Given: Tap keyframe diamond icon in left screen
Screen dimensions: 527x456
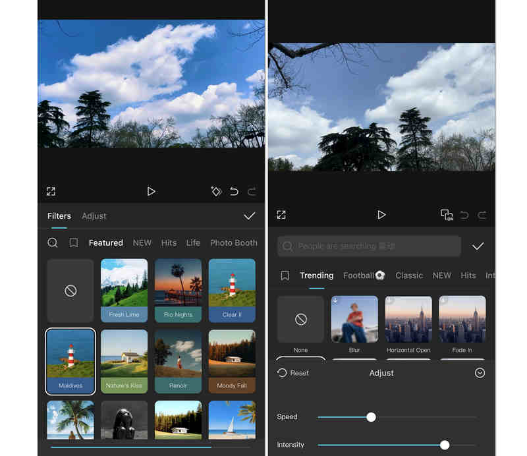Looking at the screenshot, I should pos(216,191).
